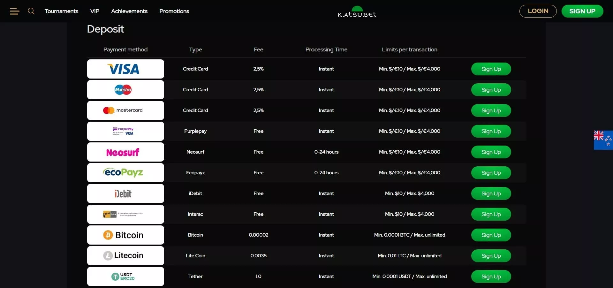Go to the VIP page

click(x=95, y=11)
